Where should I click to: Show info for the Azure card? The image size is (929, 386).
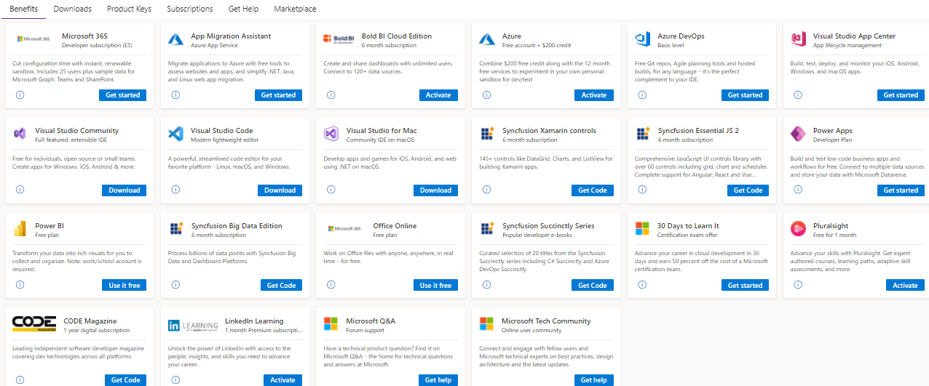[x=487, y=95]
